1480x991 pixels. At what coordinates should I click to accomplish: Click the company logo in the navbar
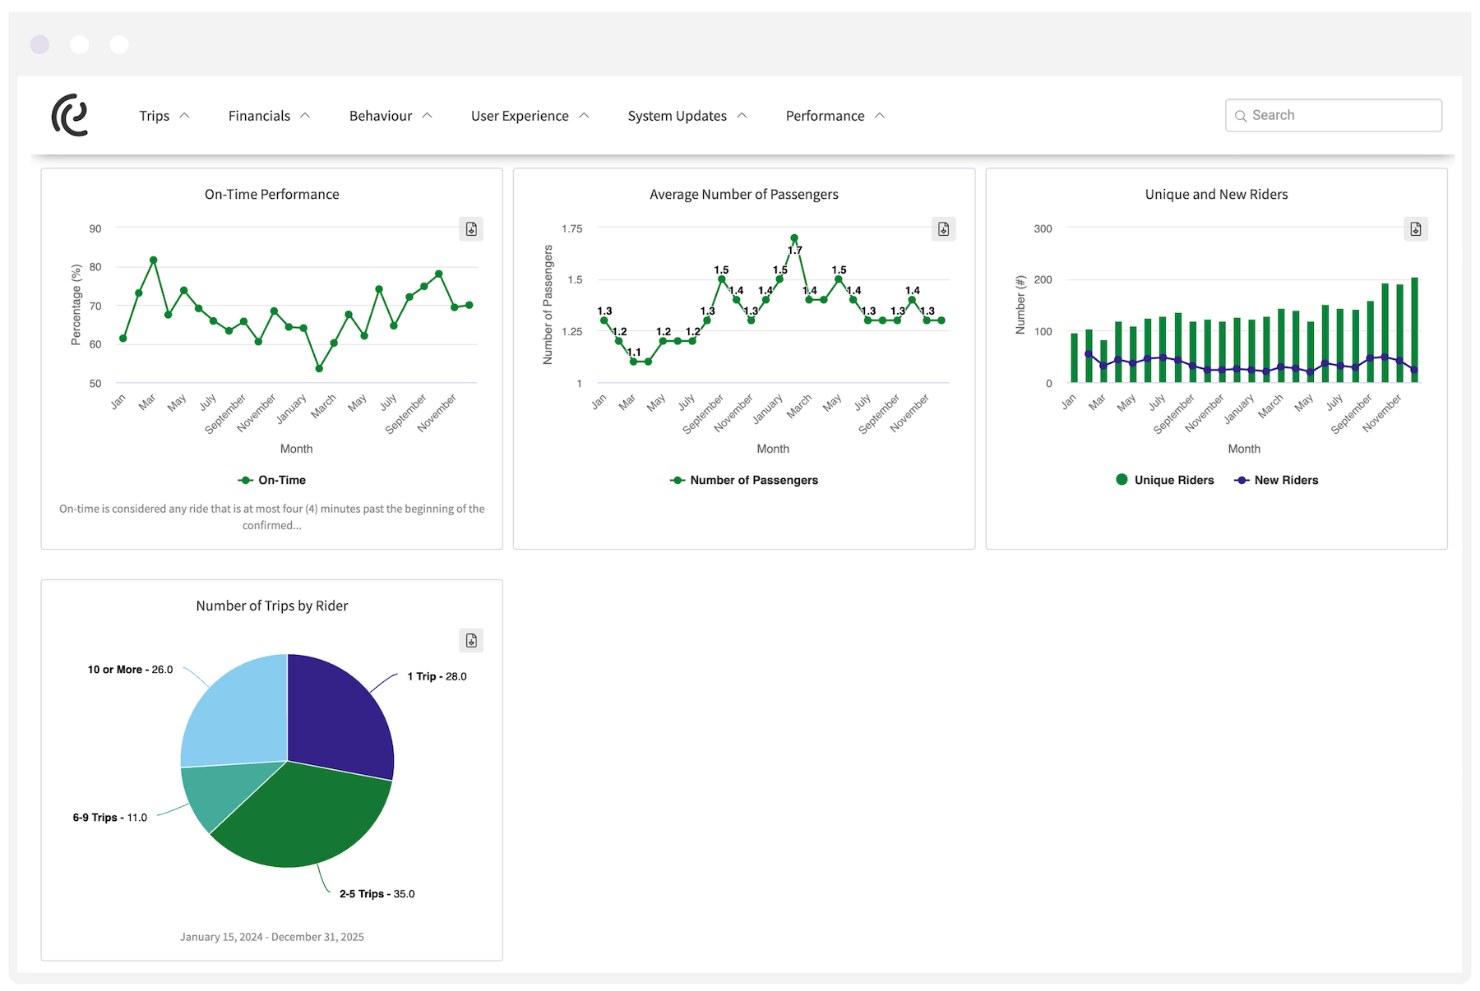tap(71, 115)
